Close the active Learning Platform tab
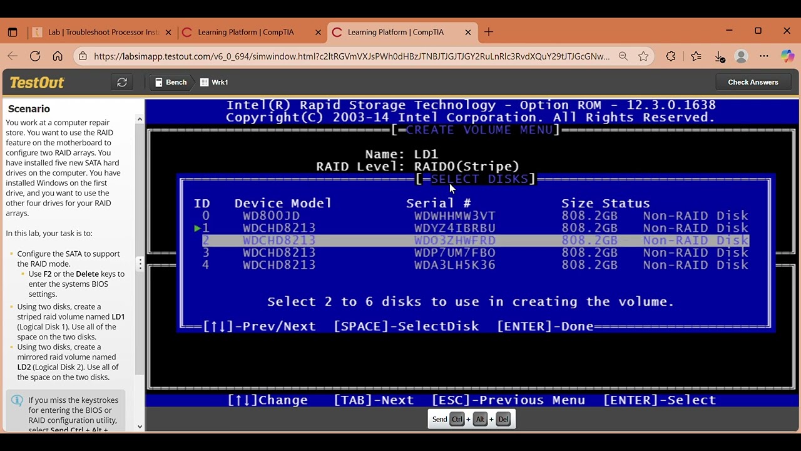Viewport: 801px width, 451px height. coord(468,32)
